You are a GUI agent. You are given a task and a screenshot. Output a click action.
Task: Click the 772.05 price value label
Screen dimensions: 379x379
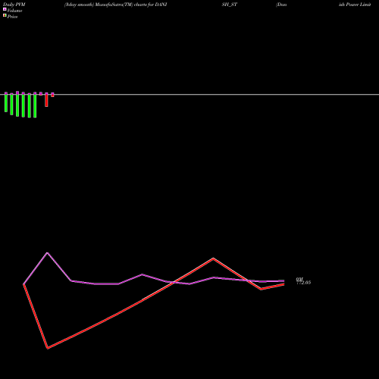[304, 283]
